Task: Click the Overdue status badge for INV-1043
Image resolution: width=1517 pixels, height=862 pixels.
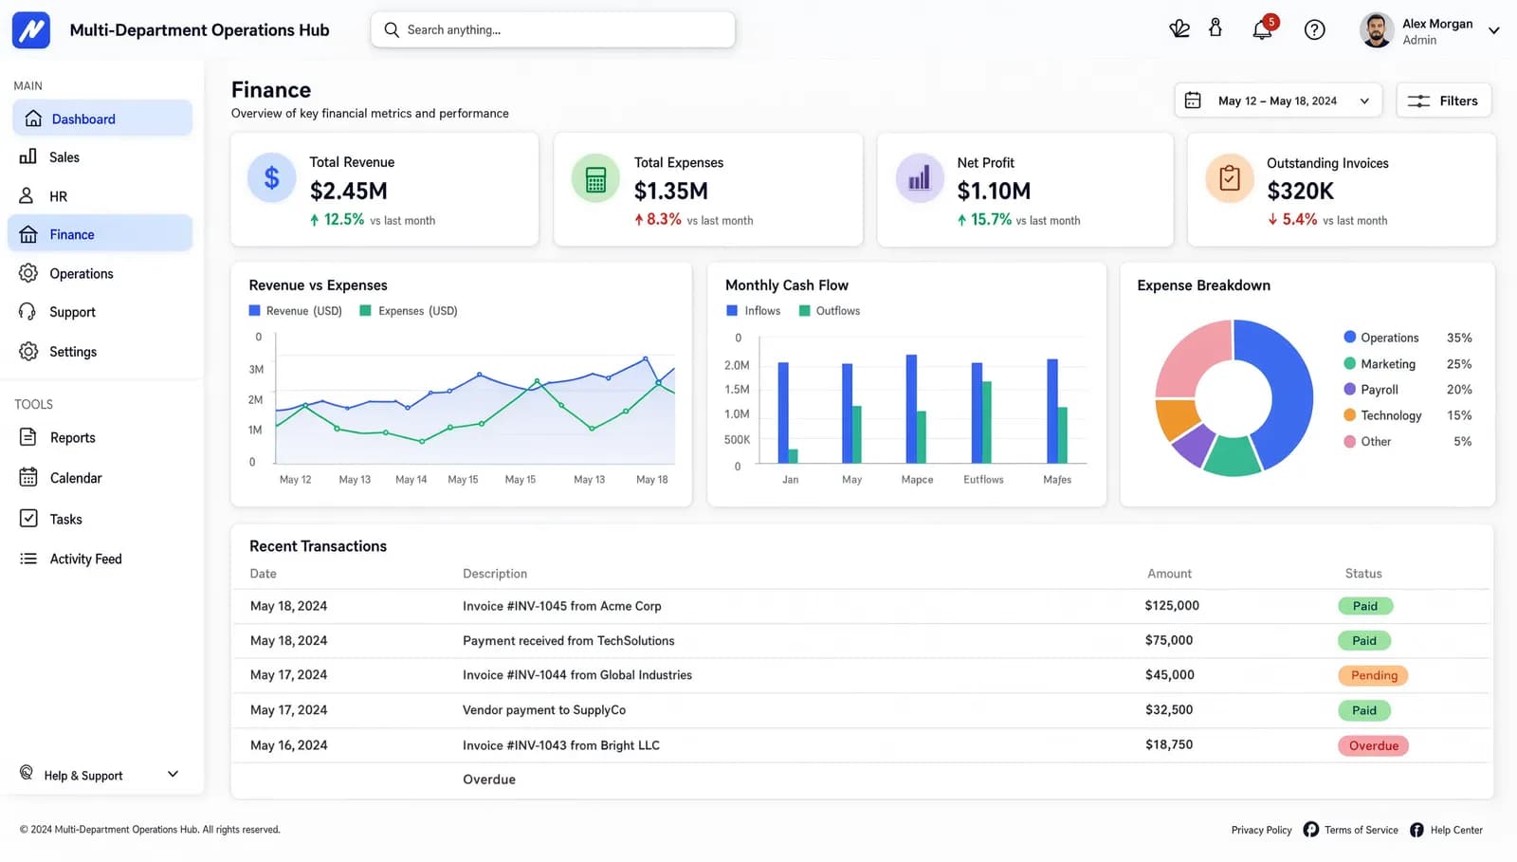Action: tap(1374, 745)
